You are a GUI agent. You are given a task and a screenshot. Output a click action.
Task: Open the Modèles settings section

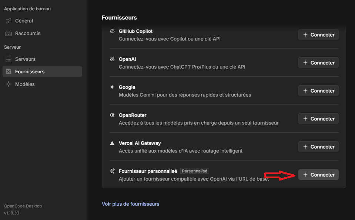click(42, 84)
